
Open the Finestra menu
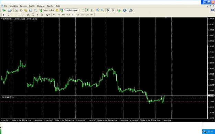point(50,6)
